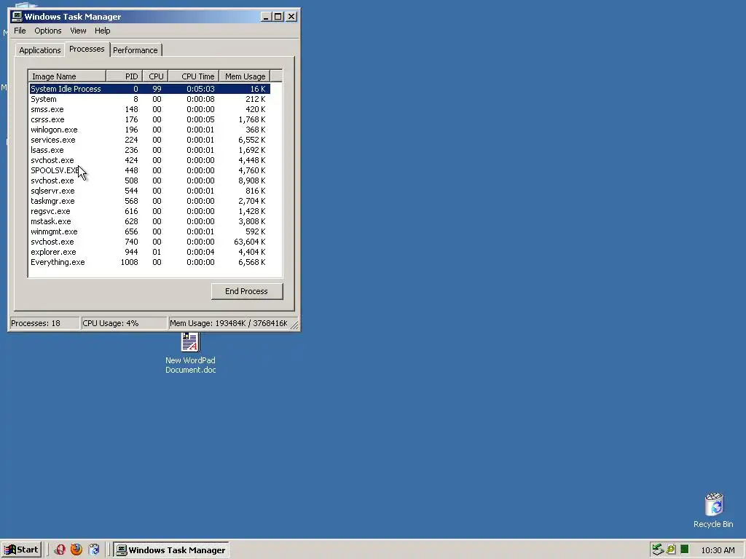746x559 pixels.
Task: Select the System process with PID 8
Action: tap(149, 99)
